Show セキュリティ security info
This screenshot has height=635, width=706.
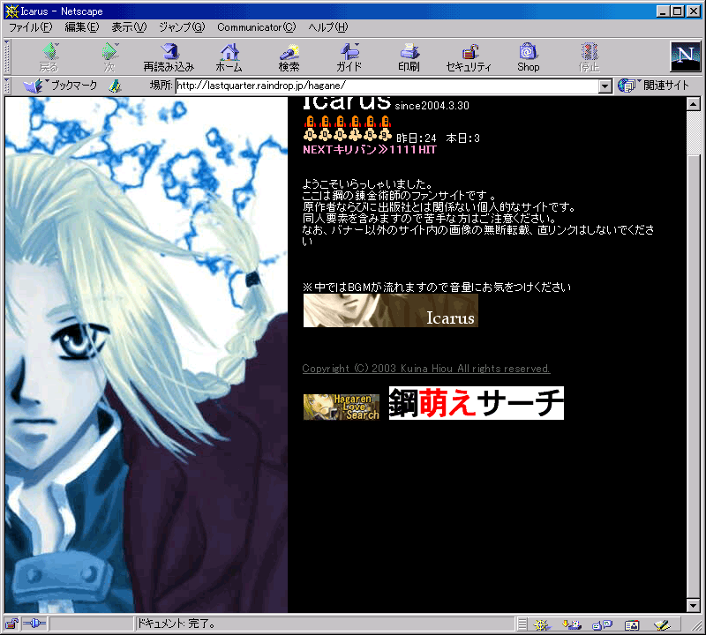coord(469,57)
